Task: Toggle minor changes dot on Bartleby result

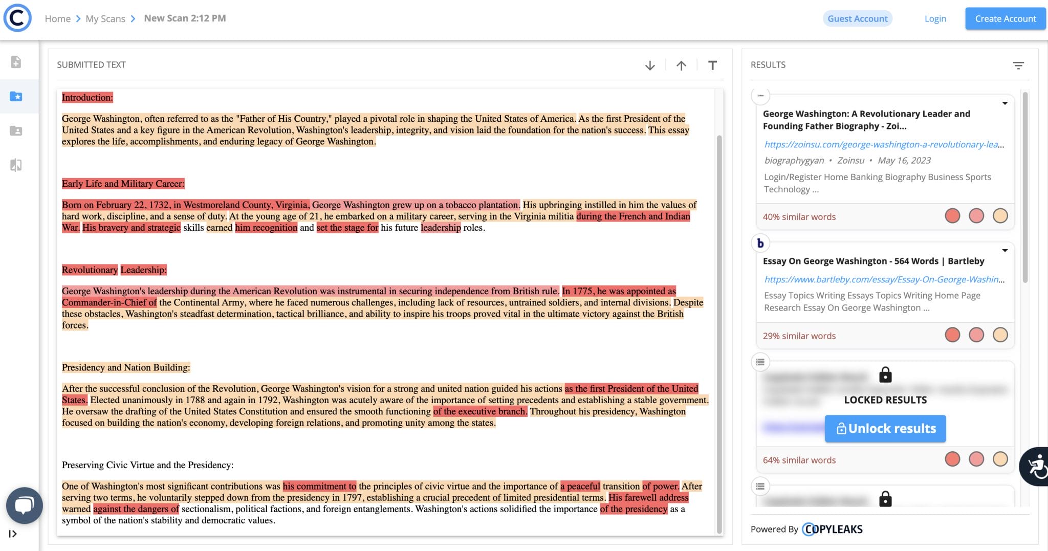Action: tap(976, 335)
